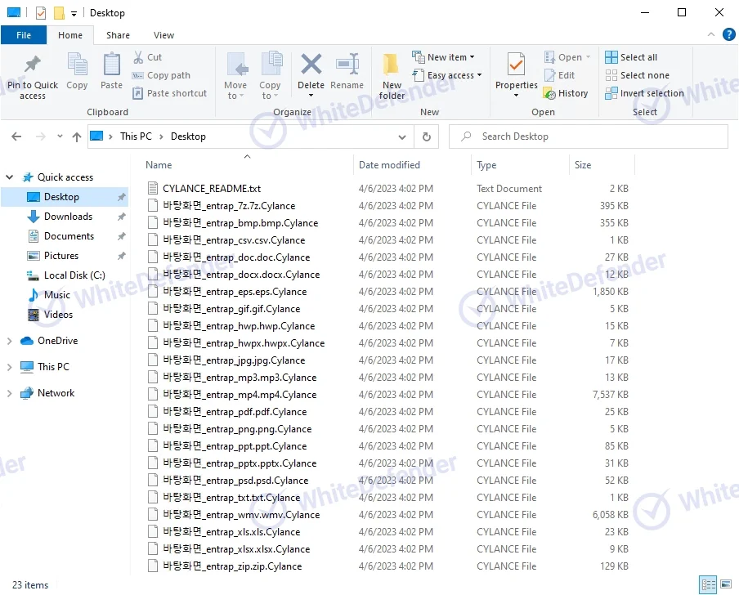Expand the This PC tree node

pyautogui.click(x=10, y=367)
